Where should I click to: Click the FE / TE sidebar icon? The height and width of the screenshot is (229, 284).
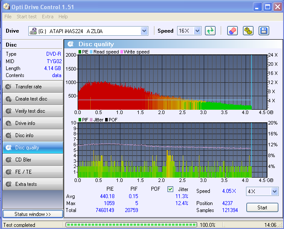click(x=8, y=172)
